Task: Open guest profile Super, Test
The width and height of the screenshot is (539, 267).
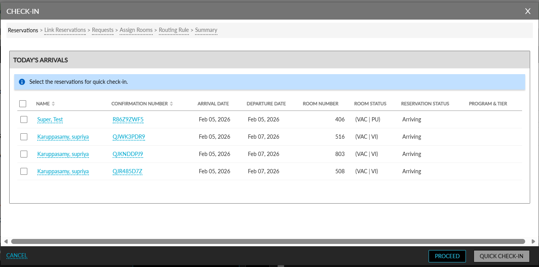Action: click(x=50, y=119)
